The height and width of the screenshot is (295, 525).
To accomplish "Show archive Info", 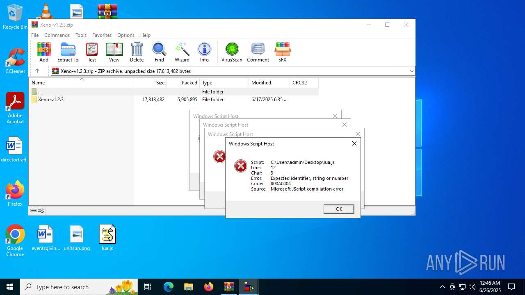I will (204, 52).
